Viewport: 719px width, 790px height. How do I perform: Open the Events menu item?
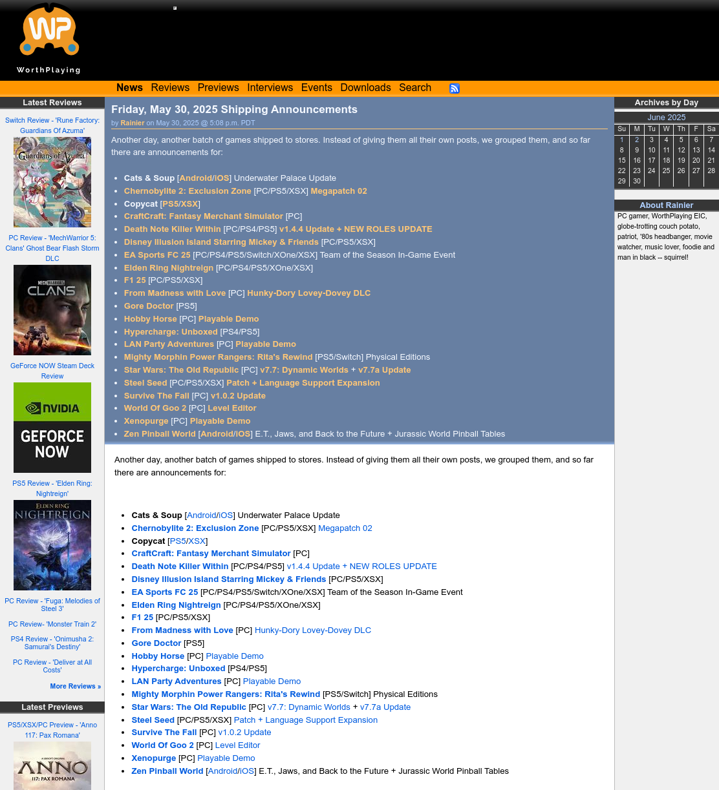[316, 88]
